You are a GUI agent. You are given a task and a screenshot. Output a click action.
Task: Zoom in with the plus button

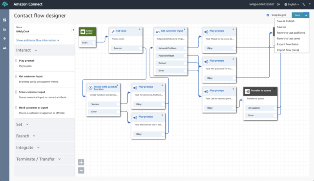pos(81,162)
